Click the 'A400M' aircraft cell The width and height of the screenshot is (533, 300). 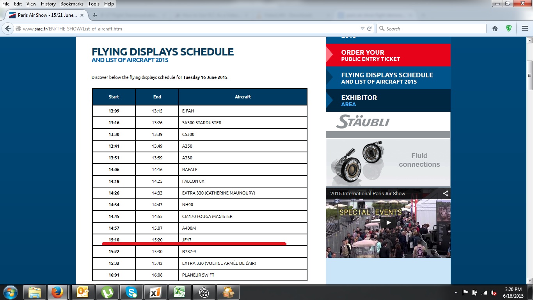(243, 228)
